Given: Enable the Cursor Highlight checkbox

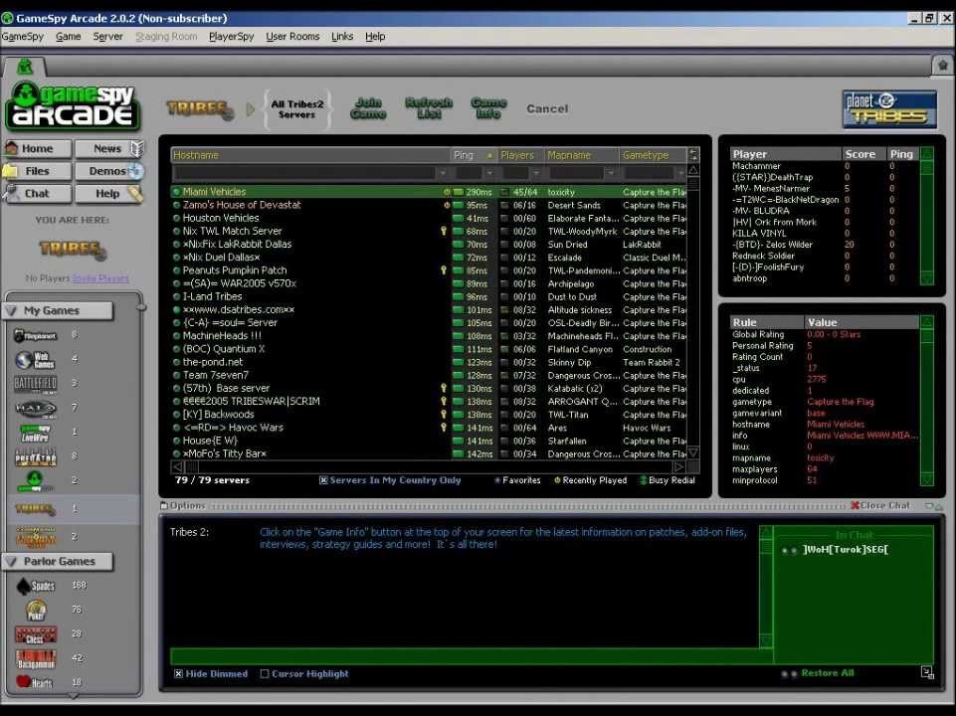Looking at the screenshot, I should 265,674.
